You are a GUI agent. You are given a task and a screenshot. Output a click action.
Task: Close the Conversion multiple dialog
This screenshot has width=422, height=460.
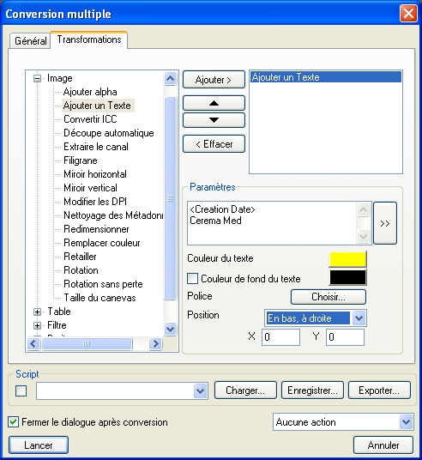(x=408, y=14)
